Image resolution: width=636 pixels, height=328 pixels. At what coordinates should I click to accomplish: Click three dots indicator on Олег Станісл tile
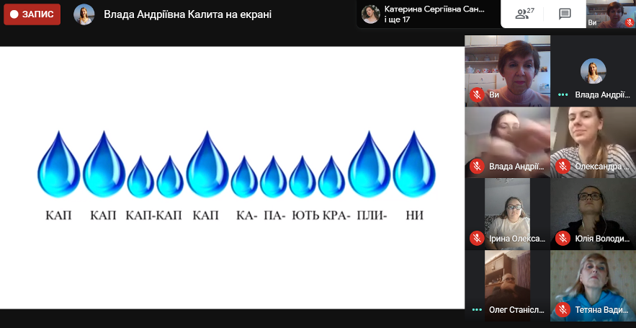(x=477, y=310)
